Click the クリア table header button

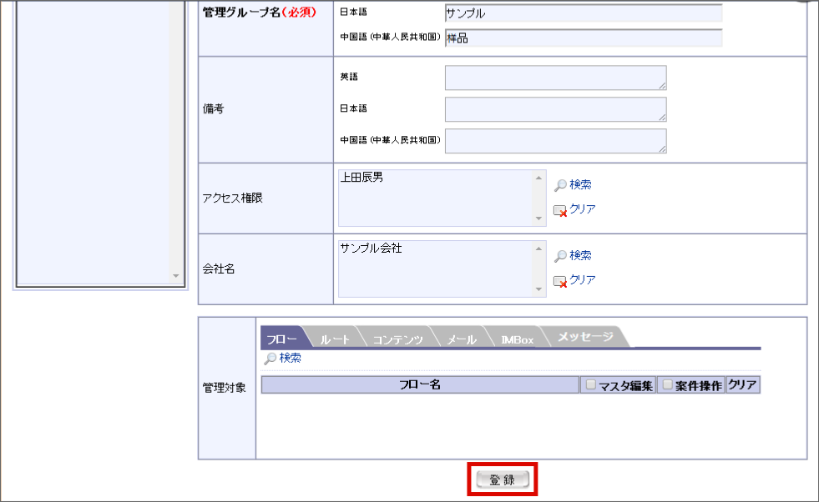743,384
